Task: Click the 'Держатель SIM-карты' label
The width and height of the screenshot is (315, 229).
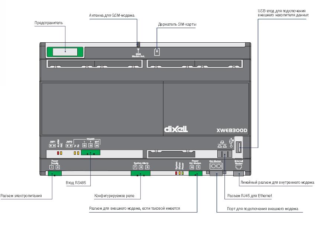Action: click(x=177, y=24)
